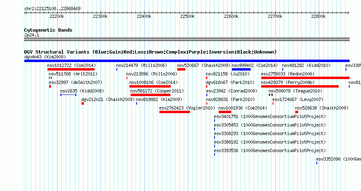Select the esv3388192 1000Genomes label
The image size is (361, 191).
pyautogui.click(x=270, y=142)
